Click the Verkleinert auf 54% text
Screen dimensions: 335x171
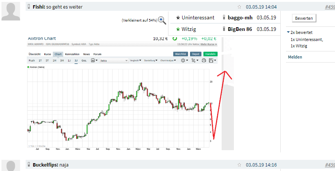(x=139, y=20)
